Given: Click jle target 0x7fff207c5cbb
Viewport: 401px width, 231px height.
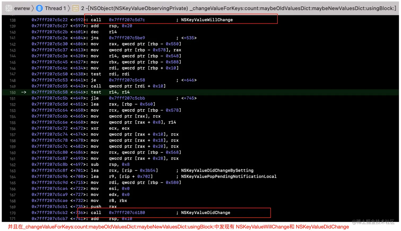Looking at the screenshot, I should tap(127, 98).
